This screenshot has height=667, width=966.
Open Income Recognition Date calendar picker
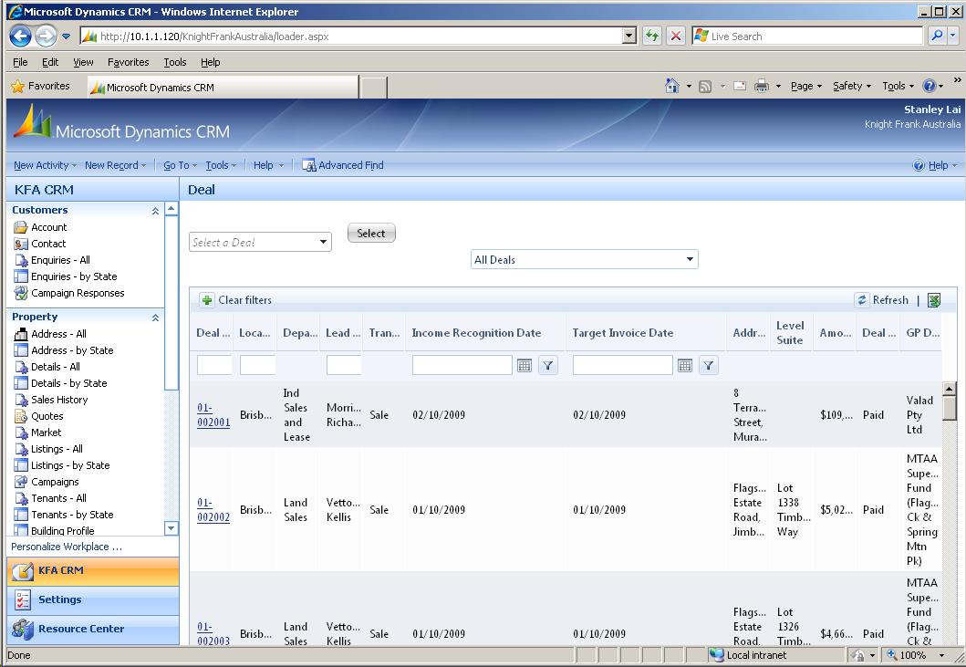click(x=525, y=366)
